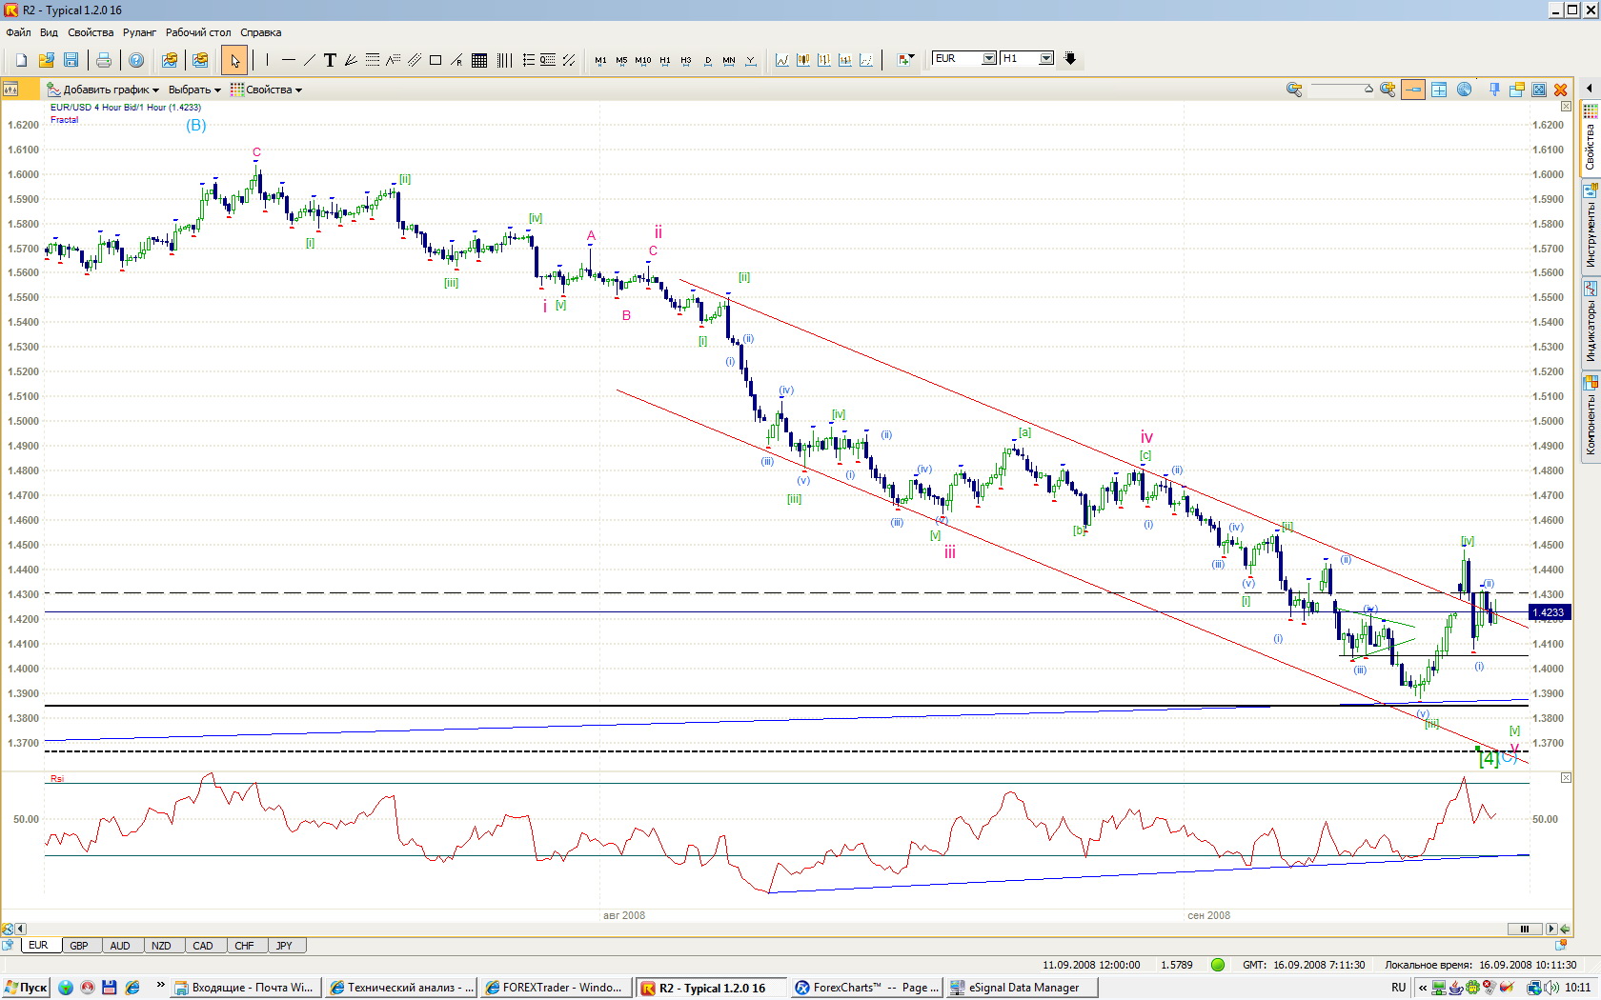Select the rectangle drawing tool
Image resolution: width=1601 pixels, height=1000 pixels.
click(x=436, y=60)
